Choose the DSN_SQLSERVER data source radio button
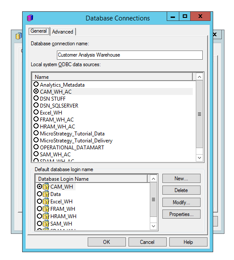 tap(36, 105)
